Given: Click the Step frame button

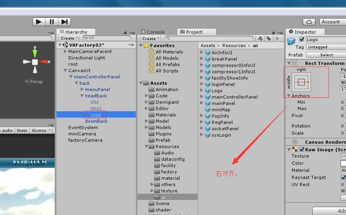Looking at the screenshot, I should tap(65, 22).
